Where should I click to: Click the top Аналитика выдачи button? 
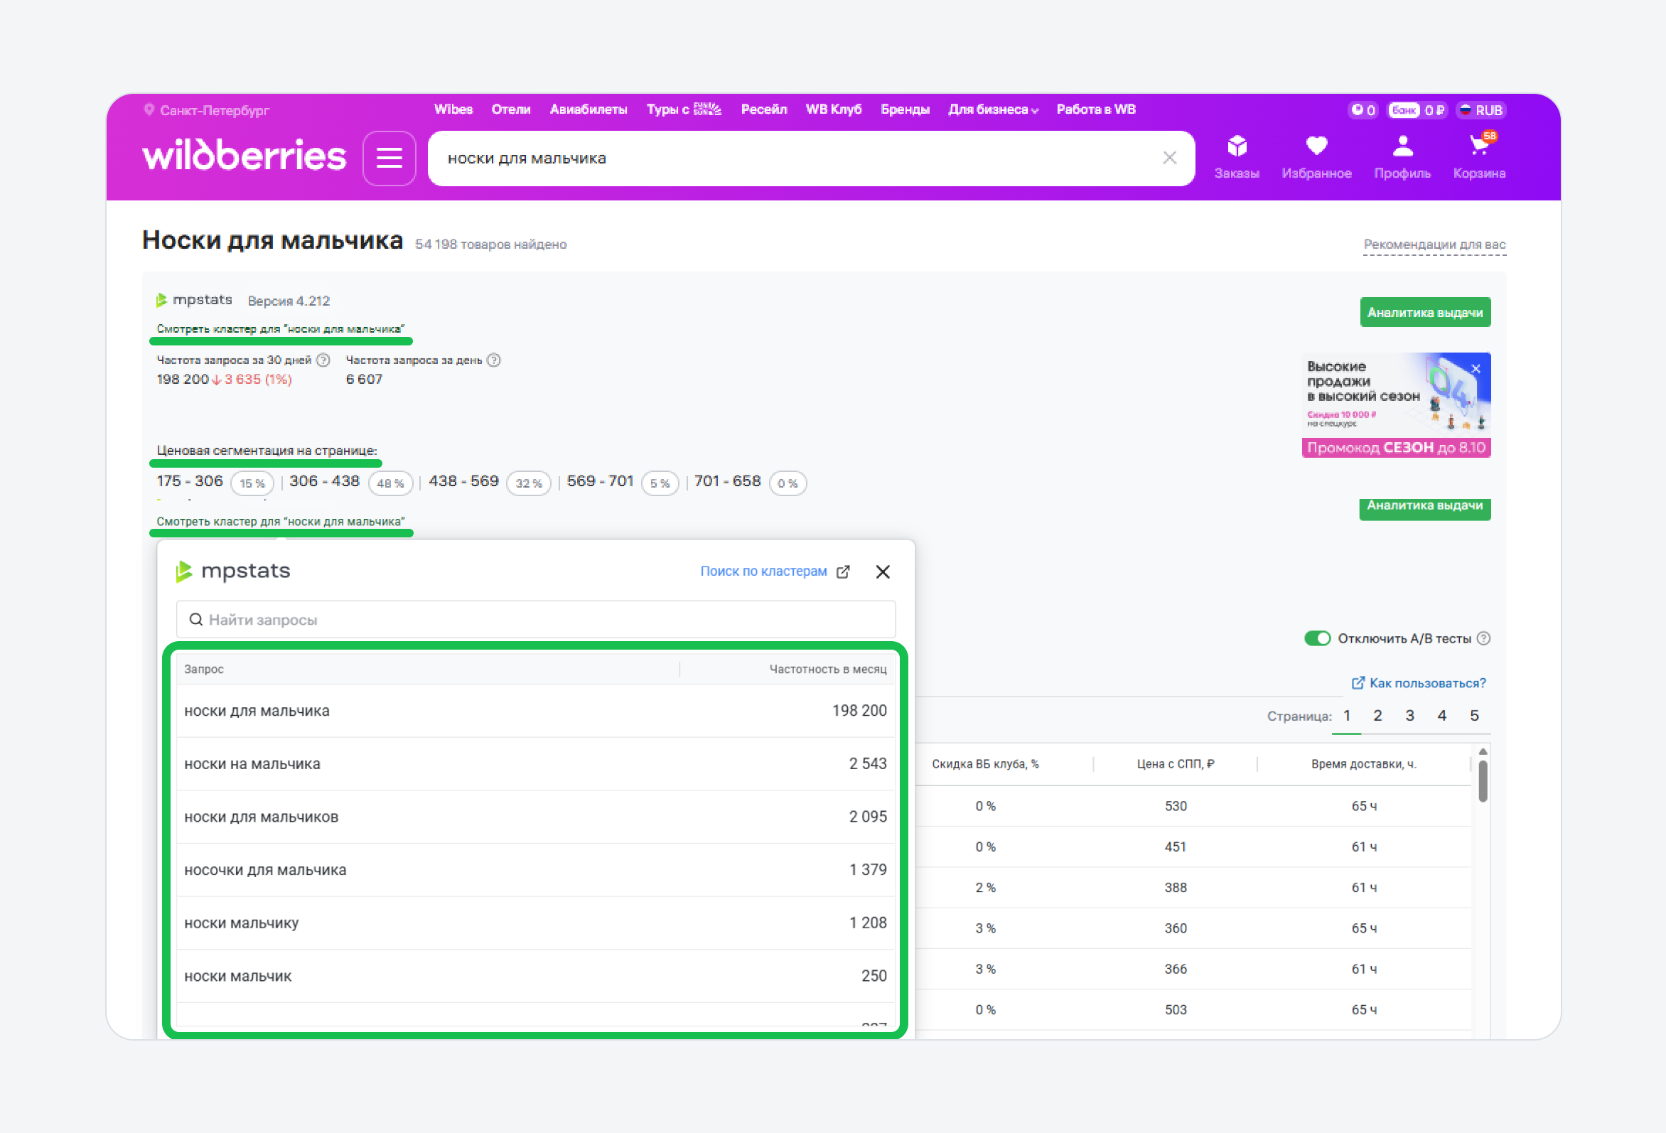(1424, 313)
